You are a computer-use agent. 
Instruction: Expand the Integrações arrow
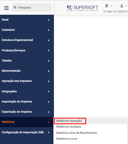49,92
